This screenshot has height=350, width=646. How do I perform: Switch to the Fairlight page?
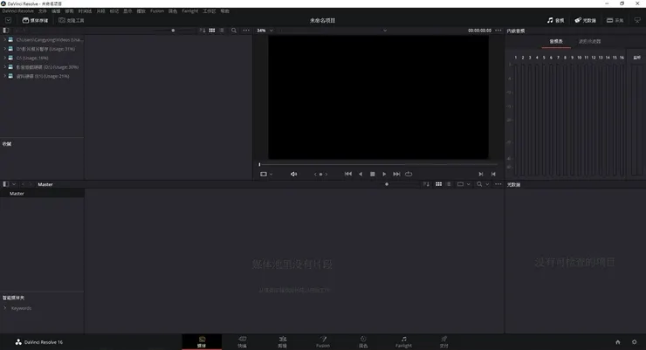(403, 342)
